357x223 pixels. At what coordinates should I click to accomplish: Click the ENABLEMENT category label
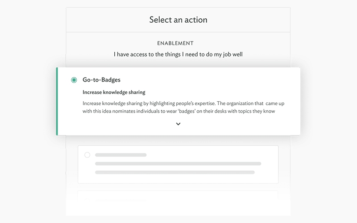coord(175,43)
